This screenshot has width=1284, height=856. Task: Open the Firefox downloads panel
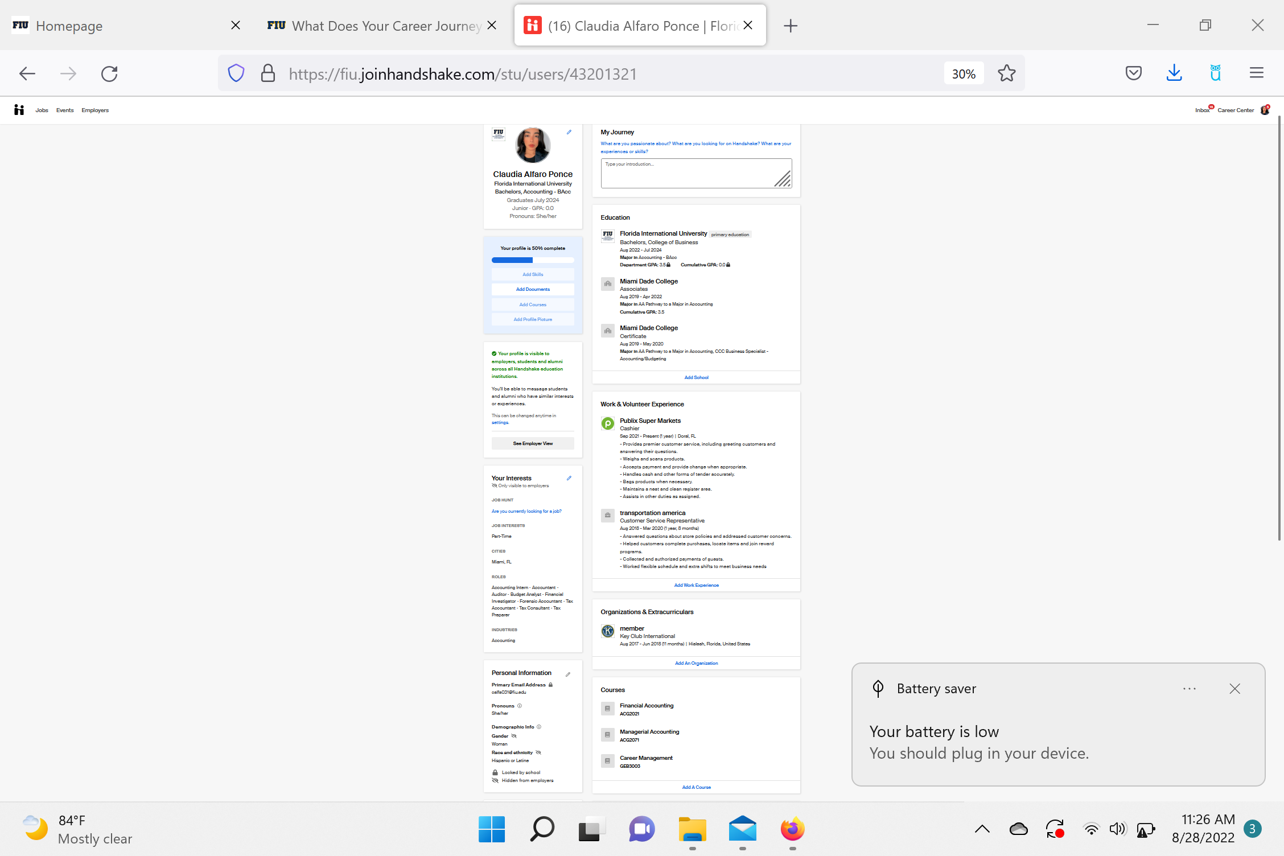pos(1174,73)
